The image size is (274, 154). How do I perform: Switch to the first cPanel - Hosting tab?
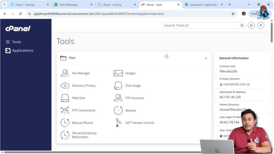[30, 5]
